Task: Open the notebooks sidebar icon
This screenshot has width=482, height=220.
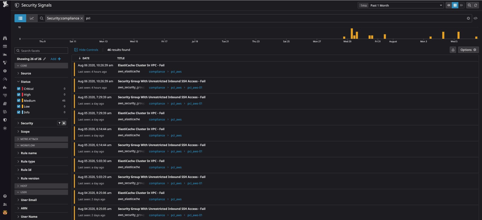Action: (x=5, y=104)
